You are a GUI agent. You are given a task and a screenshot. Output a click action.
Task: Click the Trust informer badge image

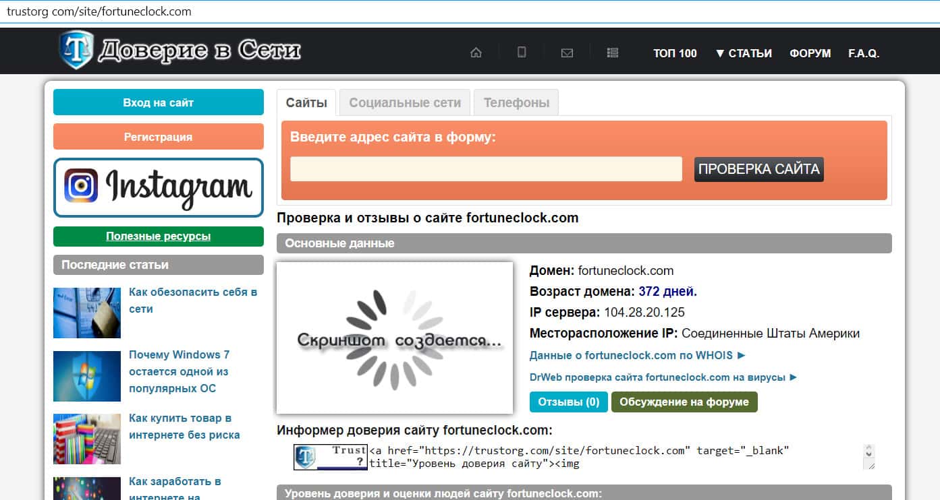(330, 457)
